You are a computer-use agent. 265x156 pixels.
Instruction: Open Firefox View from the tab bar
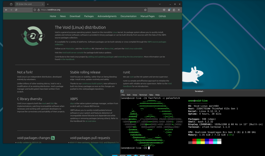pyautogui.click(x=11, y=4)
